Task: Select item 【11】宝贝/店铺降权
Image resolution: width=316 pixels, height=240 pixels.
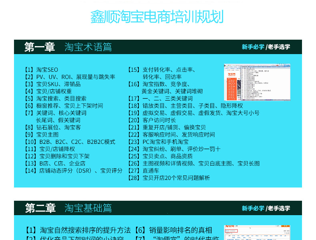Action: point(50,149)
